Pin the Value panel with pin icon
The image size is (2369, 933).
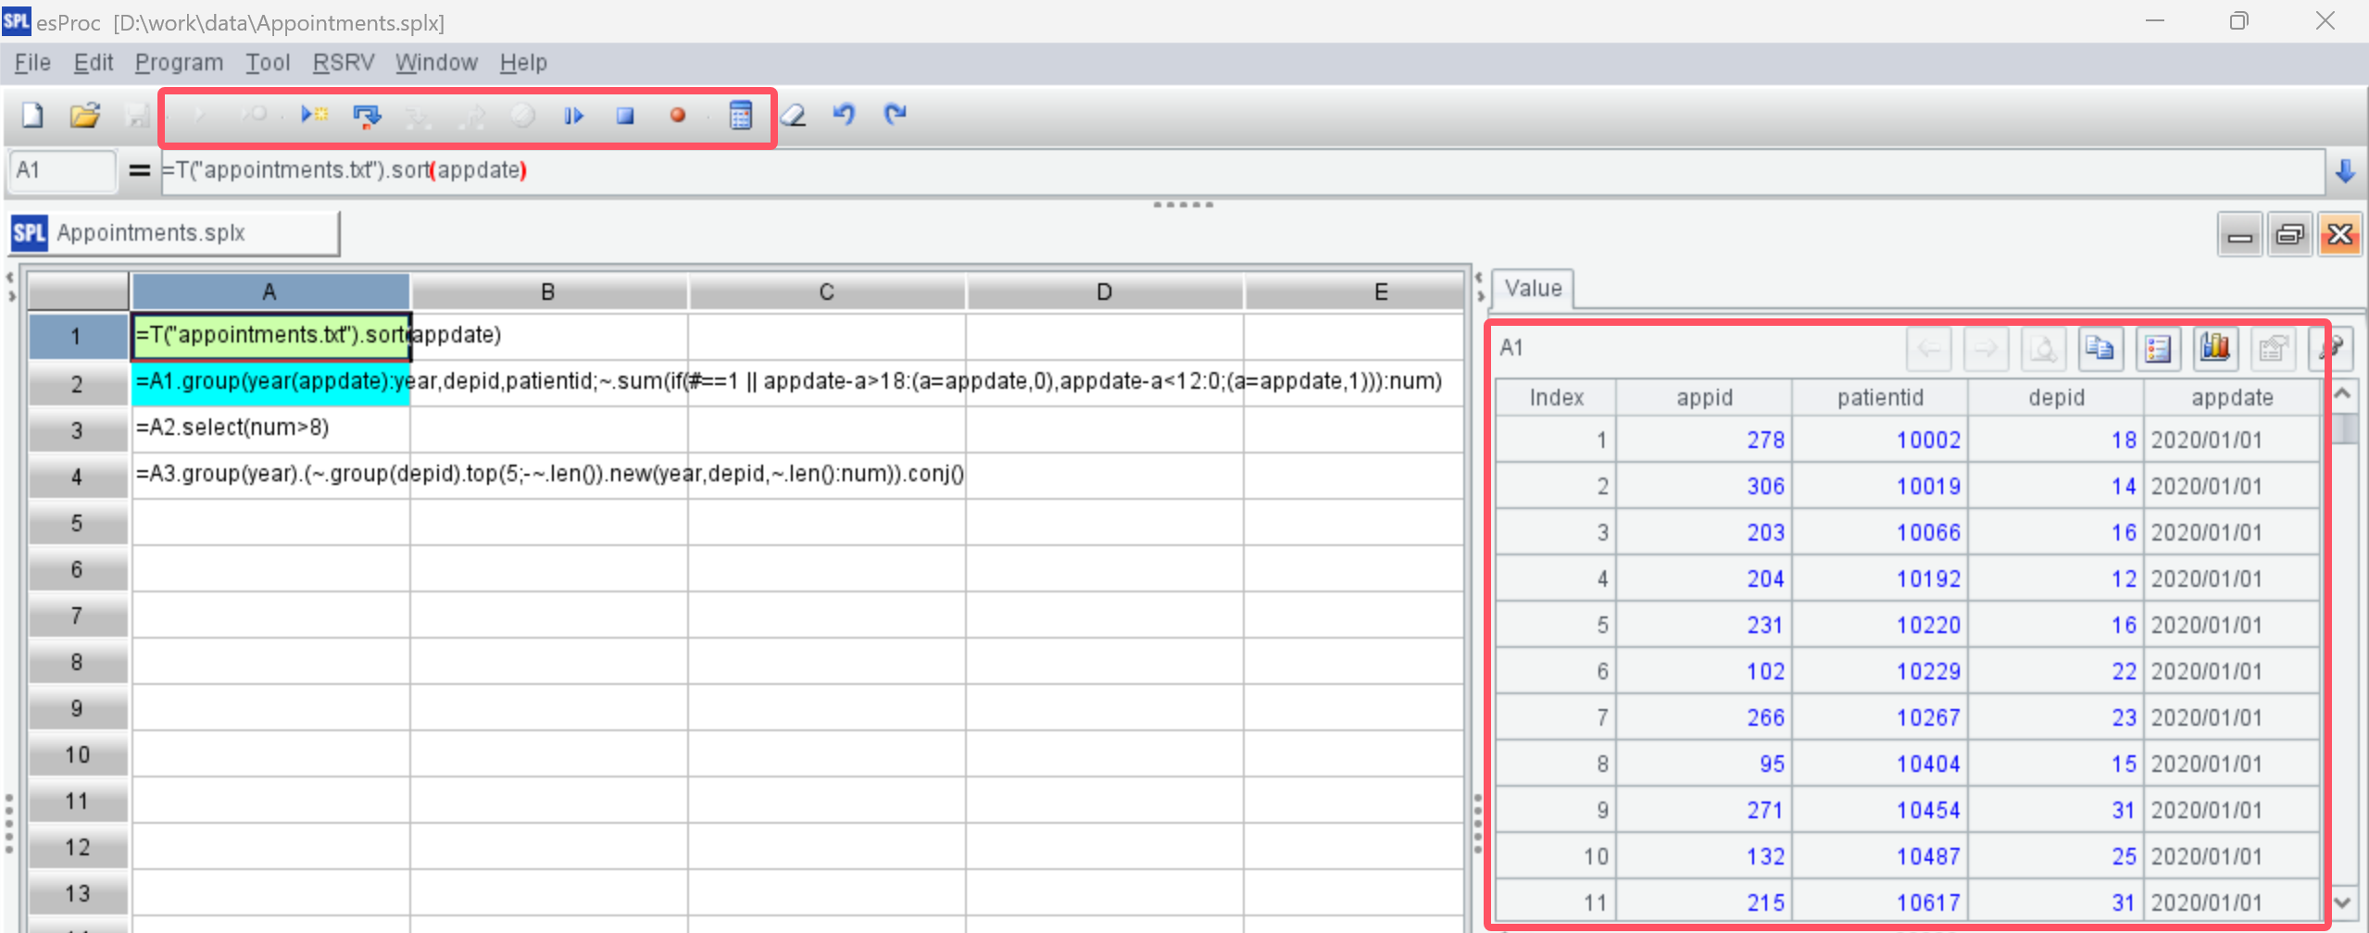point(2333,348)
